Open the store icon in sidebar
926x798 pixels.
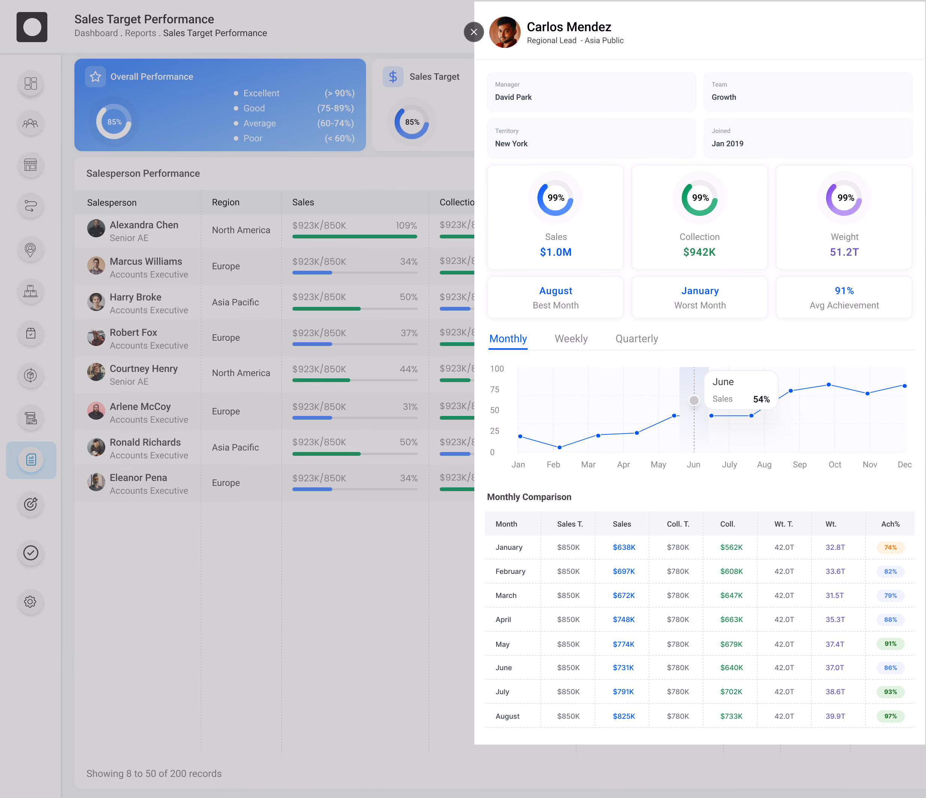coord(31,165)
